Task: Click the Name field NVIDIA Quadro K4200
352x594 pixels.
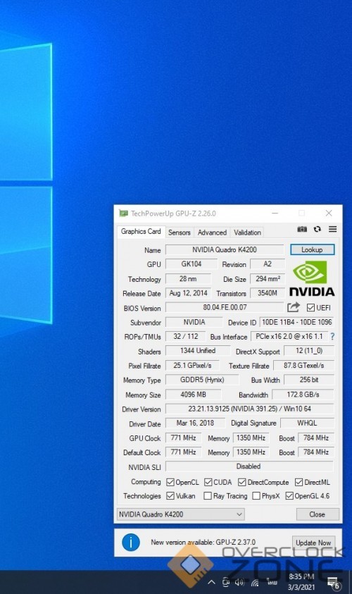Action: tap(225, 249)
